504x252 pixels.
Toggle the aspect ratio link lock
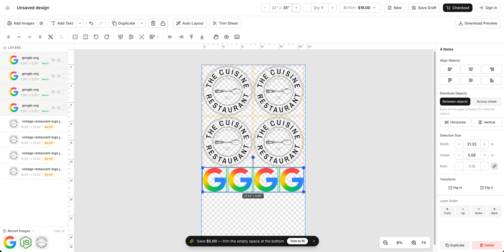[x=494, y=166]
